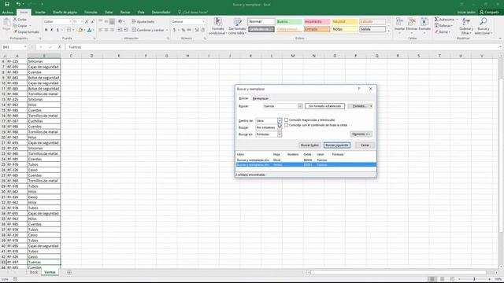Open dialog help question mark
Image resolution: width=504 pixels, height=283 pixels.
pyautogui.click(x=359, y=89)
